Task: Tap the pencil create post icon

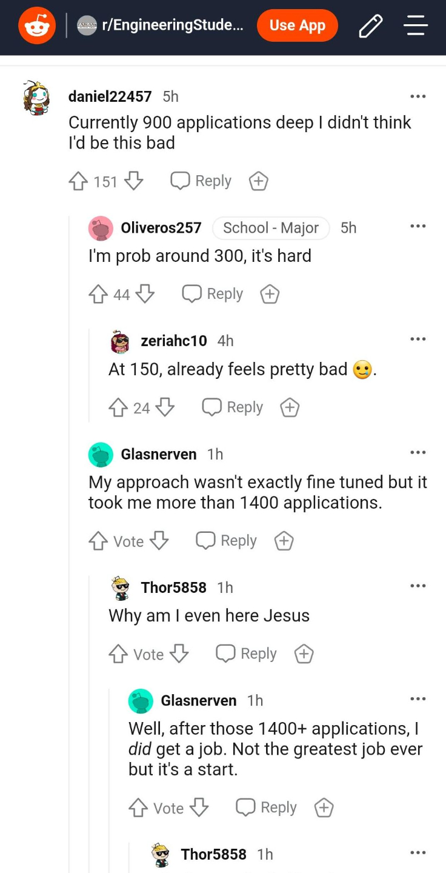Action: [371, 26]
